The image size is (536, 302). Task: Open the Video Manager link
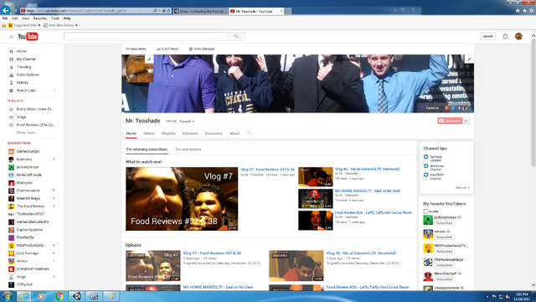[202, 49]
